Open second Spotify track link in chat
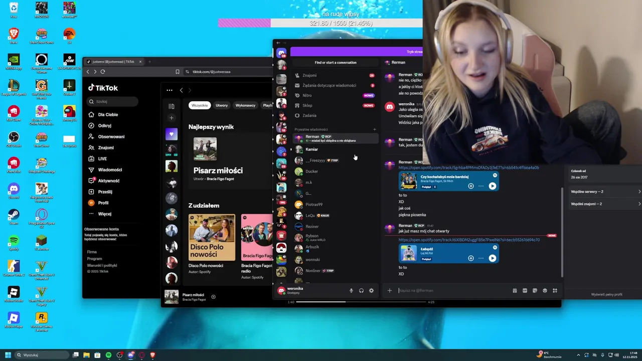This screenshot has width=642, height=361. click(469, 240)
